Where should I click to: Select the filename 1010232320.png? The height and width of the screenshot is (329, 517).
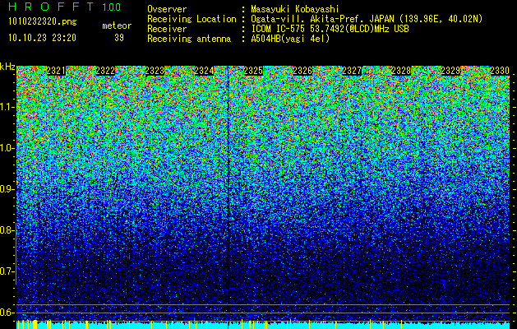pyautogui.click(x=43, y=21)
